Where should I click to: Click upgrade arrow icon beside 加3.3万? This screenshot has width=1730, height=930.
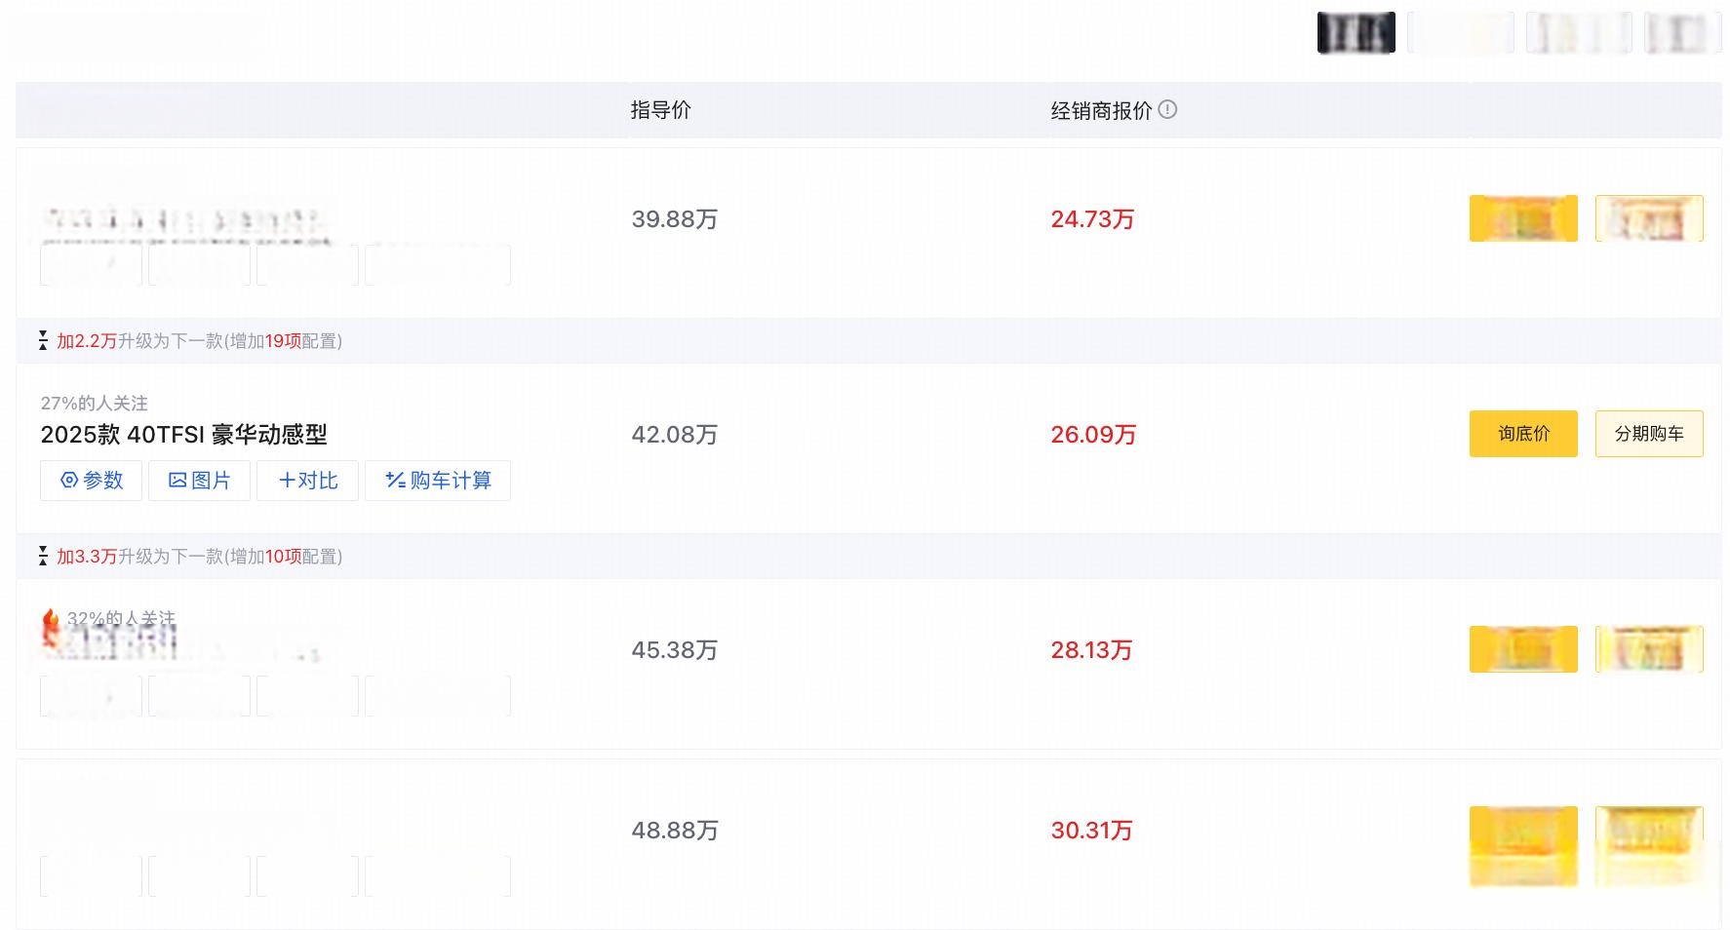[43, 556]
